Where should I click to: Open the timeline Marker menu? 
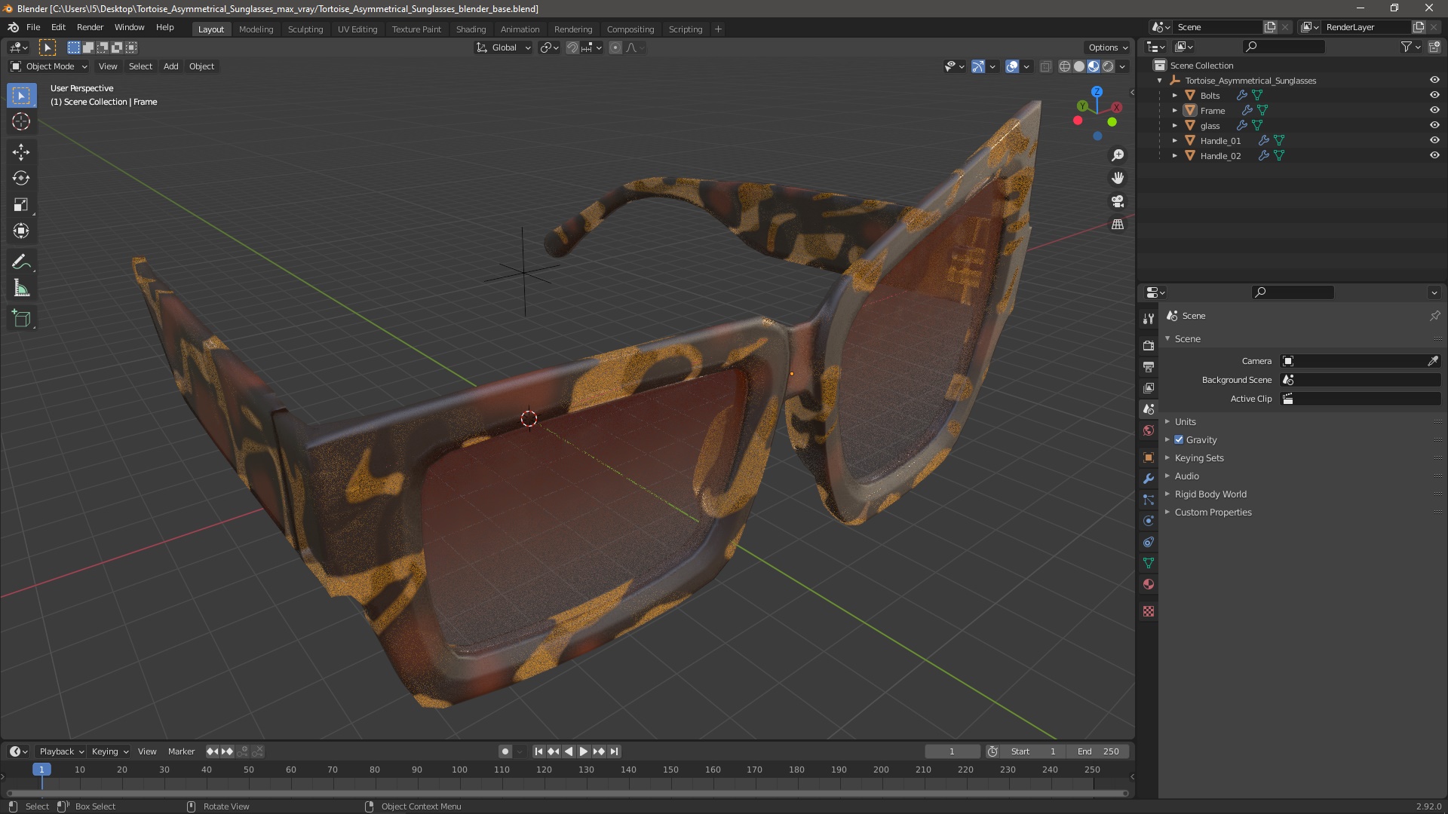(x=181, y=751)
